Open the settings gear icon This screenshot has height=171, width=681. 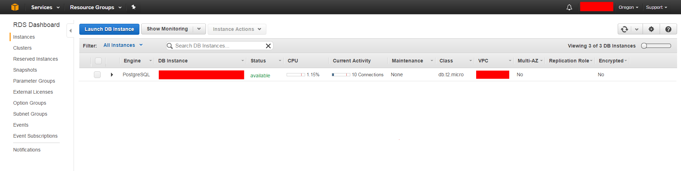click(x=651, y=29)
